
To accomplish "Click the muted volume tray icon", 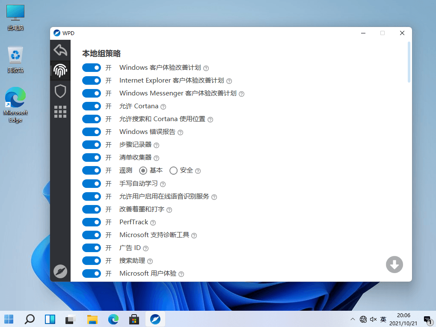I will 373,319.
